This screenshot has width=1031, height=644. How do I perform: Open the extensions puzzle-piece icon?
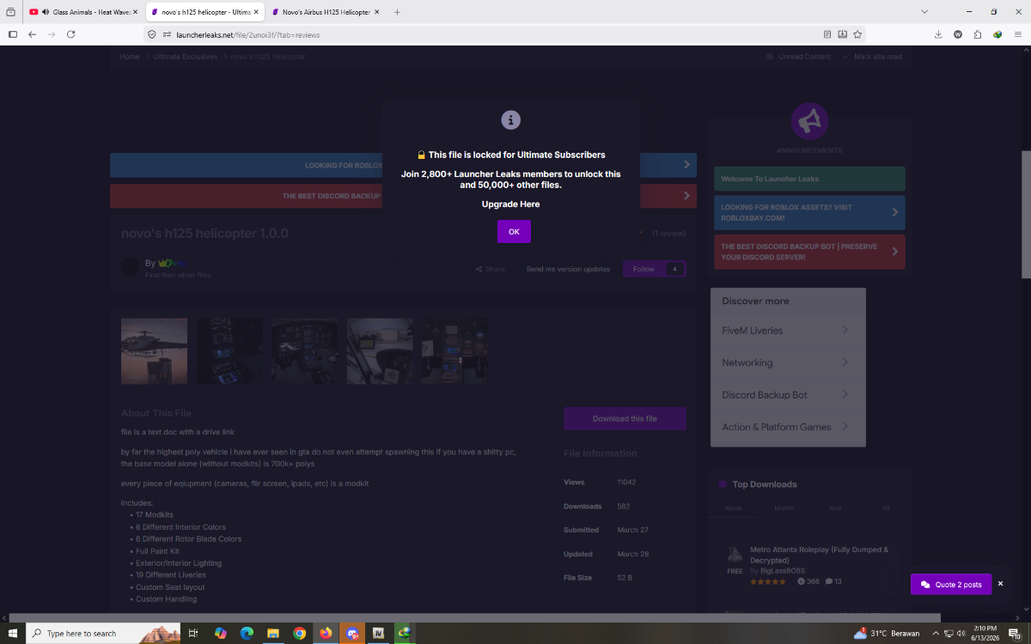978,34
